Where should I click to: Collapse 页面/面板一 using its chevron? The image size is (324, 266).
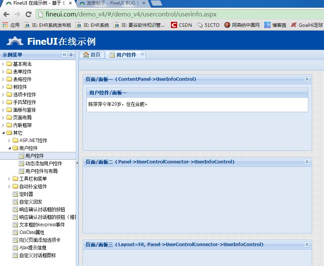(x=307, y=79)
